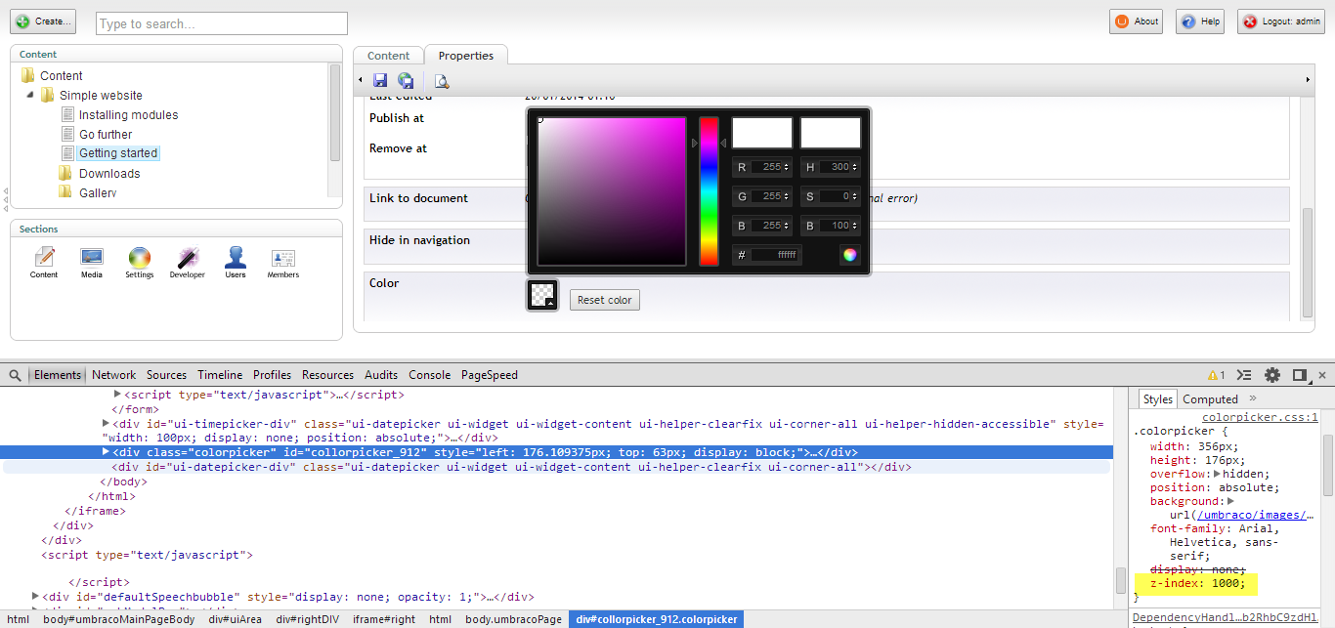Open the Content section icon
The width and height of the screenshot is (1335, 628).
coord(44,258)
